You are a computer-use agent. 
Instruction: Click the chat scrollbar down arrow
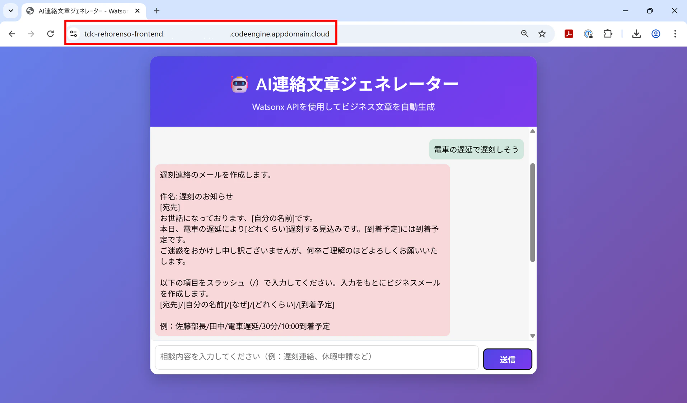click(533, 336)
